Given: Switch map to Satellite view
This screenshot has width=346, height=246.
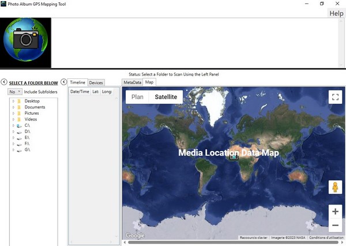Looking at the screenshot, I should [166, 97].
